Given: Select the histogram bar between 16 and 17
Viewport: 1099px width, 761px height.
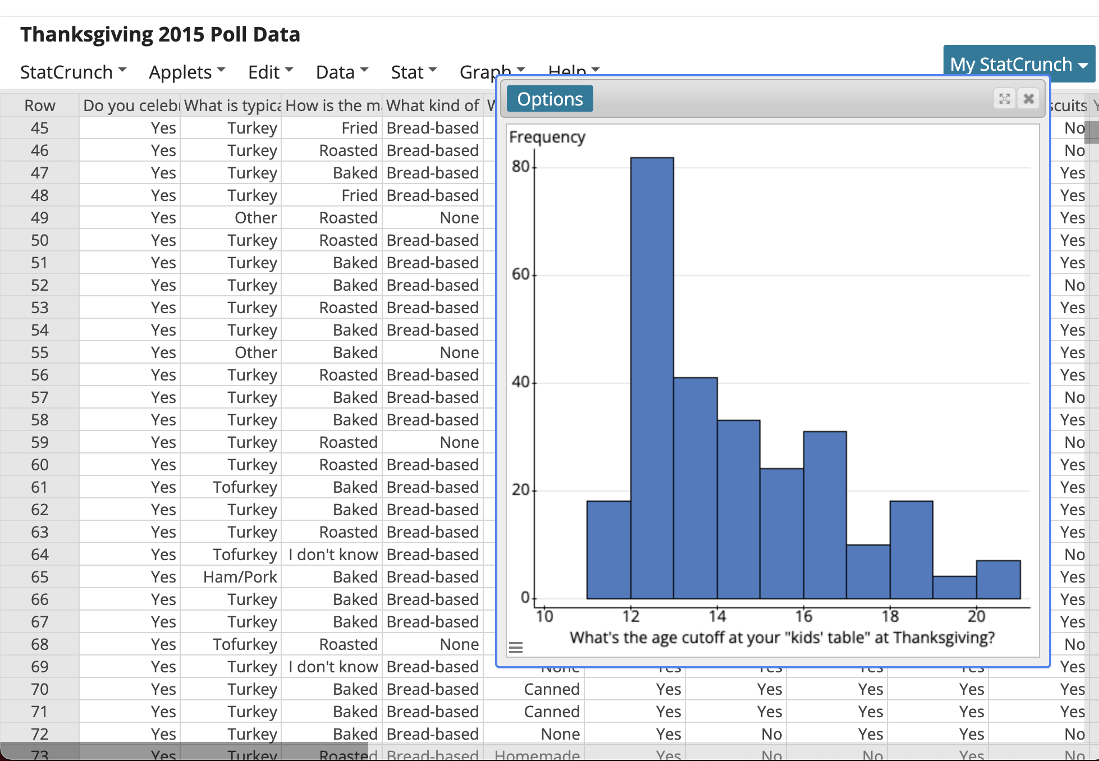Looking at the screenshot, I should 825,515.
